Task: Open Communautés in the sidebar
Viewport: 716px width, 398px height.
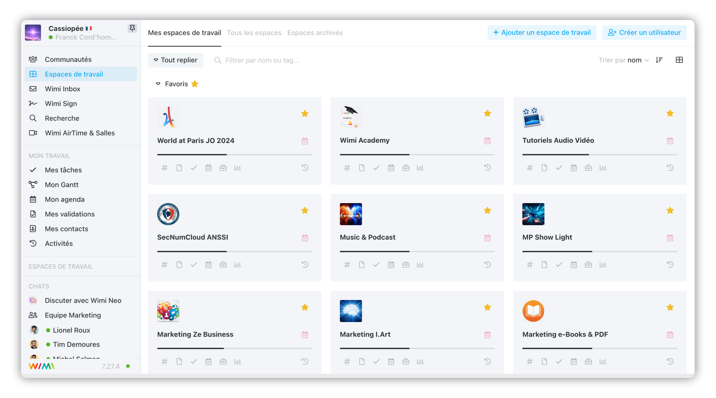Action: [x=81, y=59]
